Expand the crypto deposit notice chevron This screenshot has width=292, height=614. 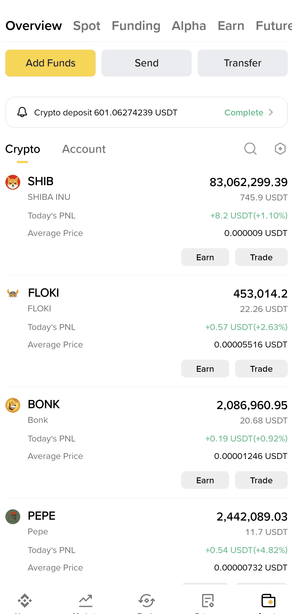(x=271, y=112)
